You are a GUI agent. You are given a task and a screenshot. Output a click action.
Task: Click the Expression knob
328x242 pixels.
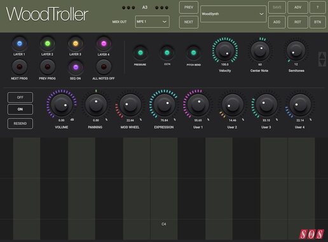click(x=164, y=105)
